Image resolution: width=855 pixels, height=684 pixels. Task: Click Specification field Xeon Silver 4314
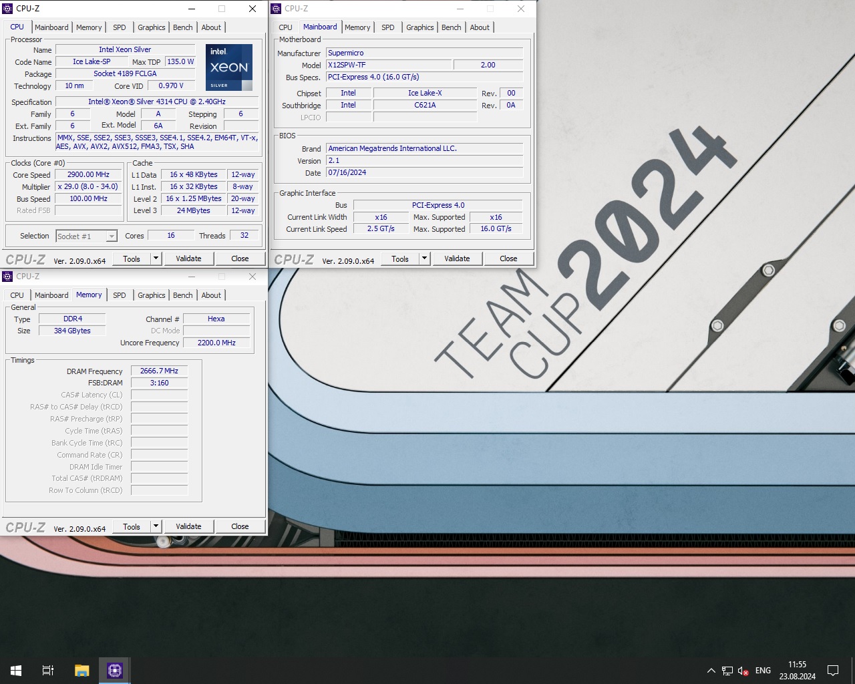(x=157, y=102)
